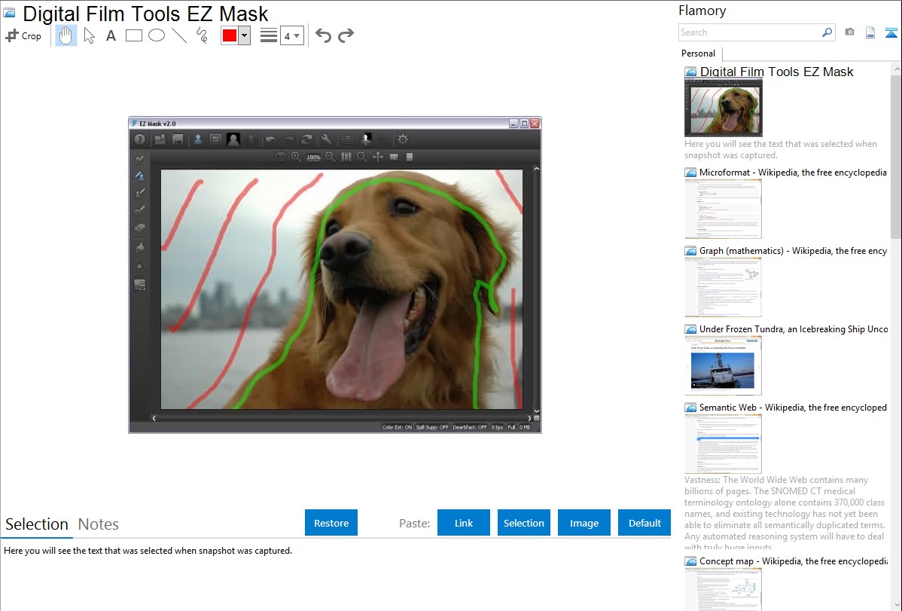The height and width of the screenshot is (611, 902).
Task: Click the Paste Link button
Action: 464,523
